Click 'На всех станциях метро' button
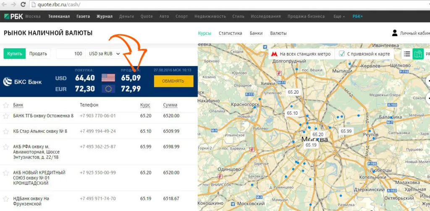This screenshot has height=211, width=430. tap(301, 54)
